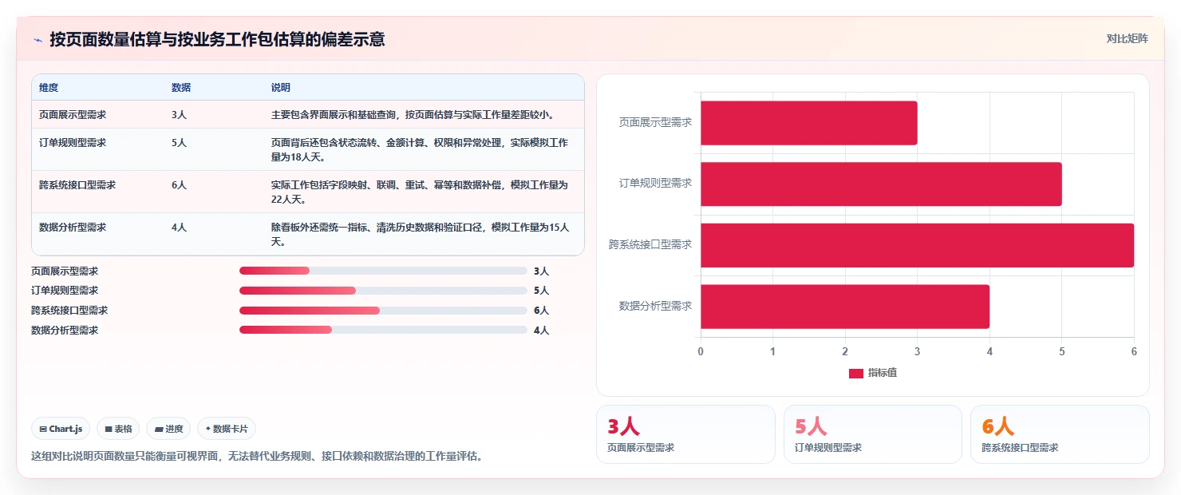Click the 页面展示型需求 chart bar
This screenshot has width=1181, height=495.
809,123
